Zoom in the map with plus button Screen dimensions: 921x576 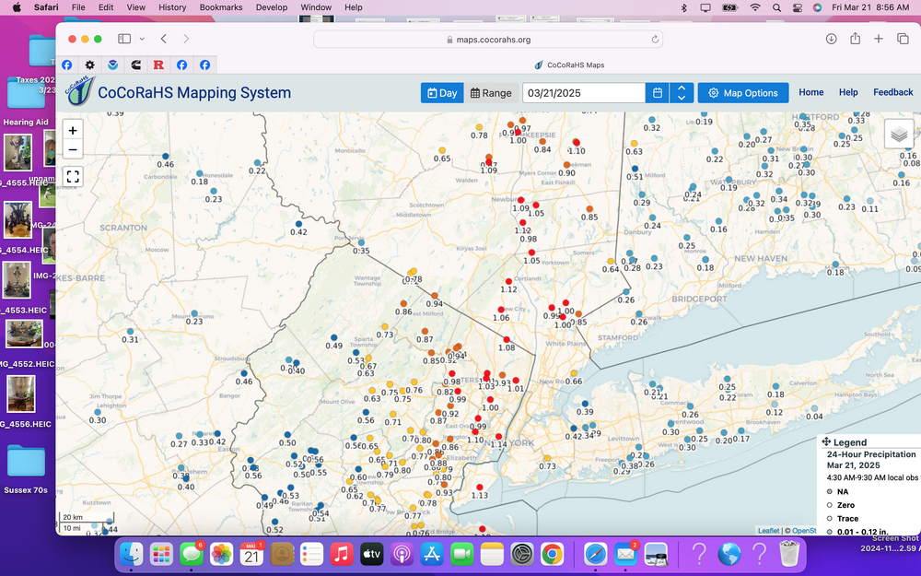click(x=72, y=131)
